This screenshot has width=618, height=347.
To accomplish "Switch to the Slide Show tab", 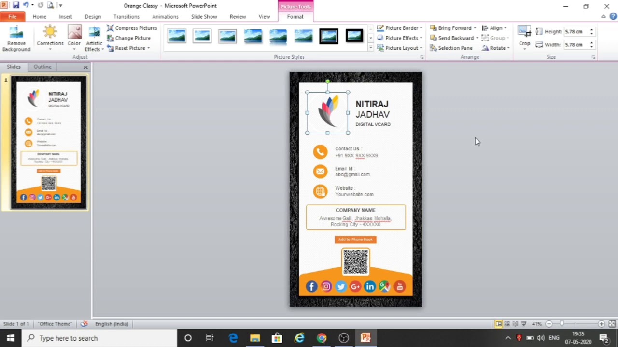I will [204, 16].
